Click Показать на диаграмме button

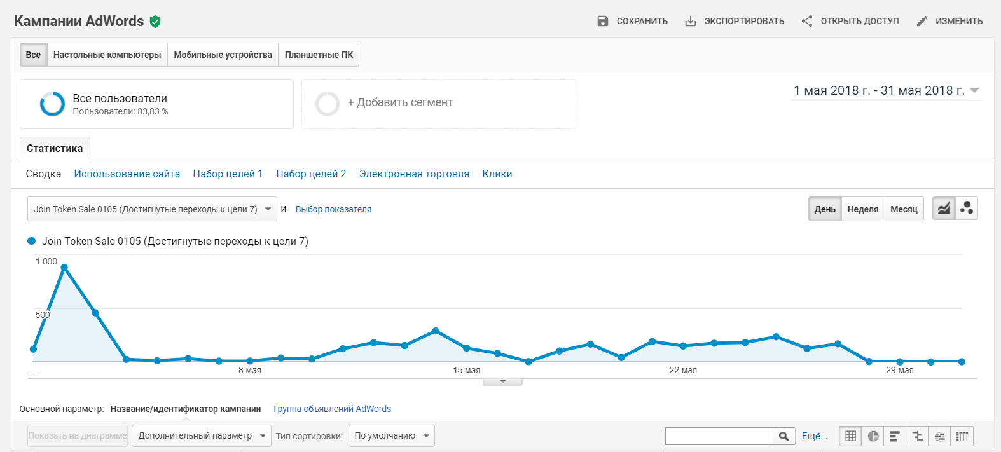[x=78, y=436]
